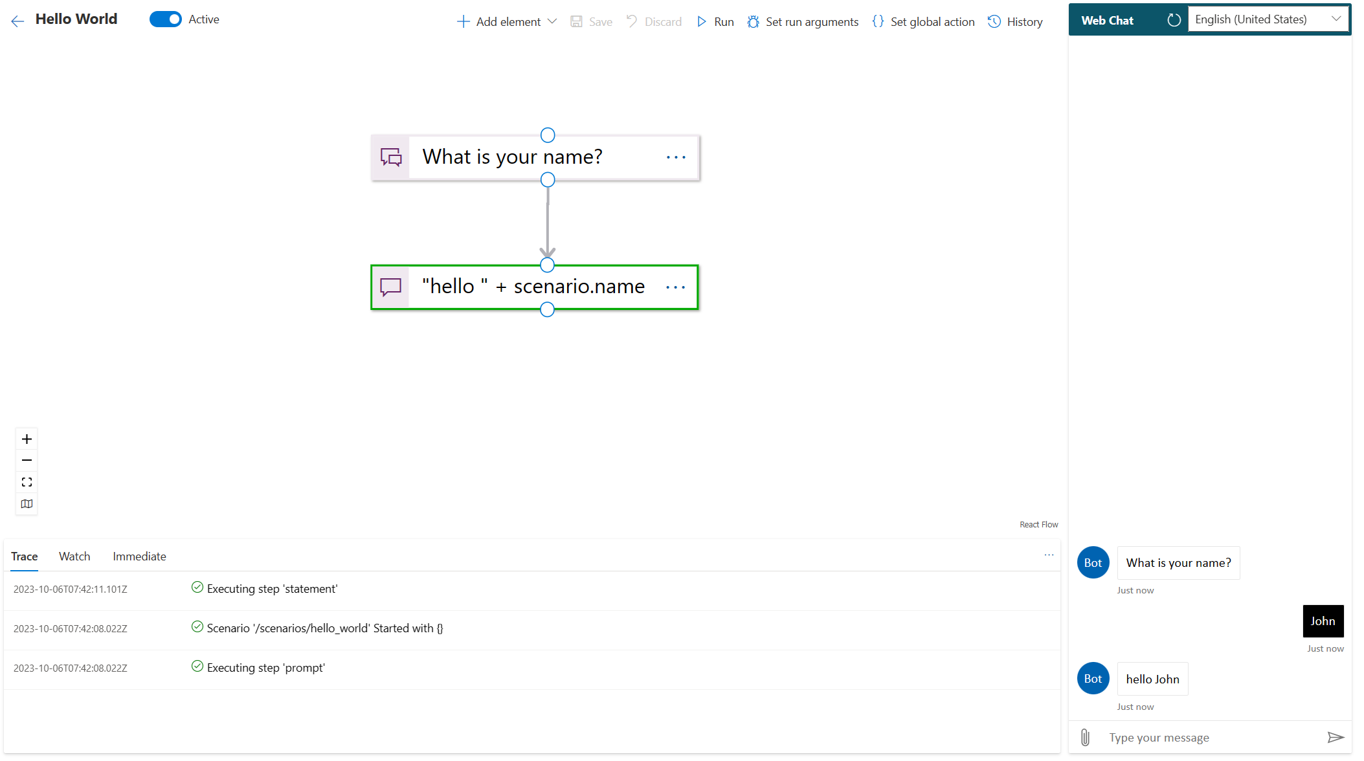Image resolution: width=1364 pixels, height=761 pixels.
Task: Open the scenario History
Action: (1015, 21)
